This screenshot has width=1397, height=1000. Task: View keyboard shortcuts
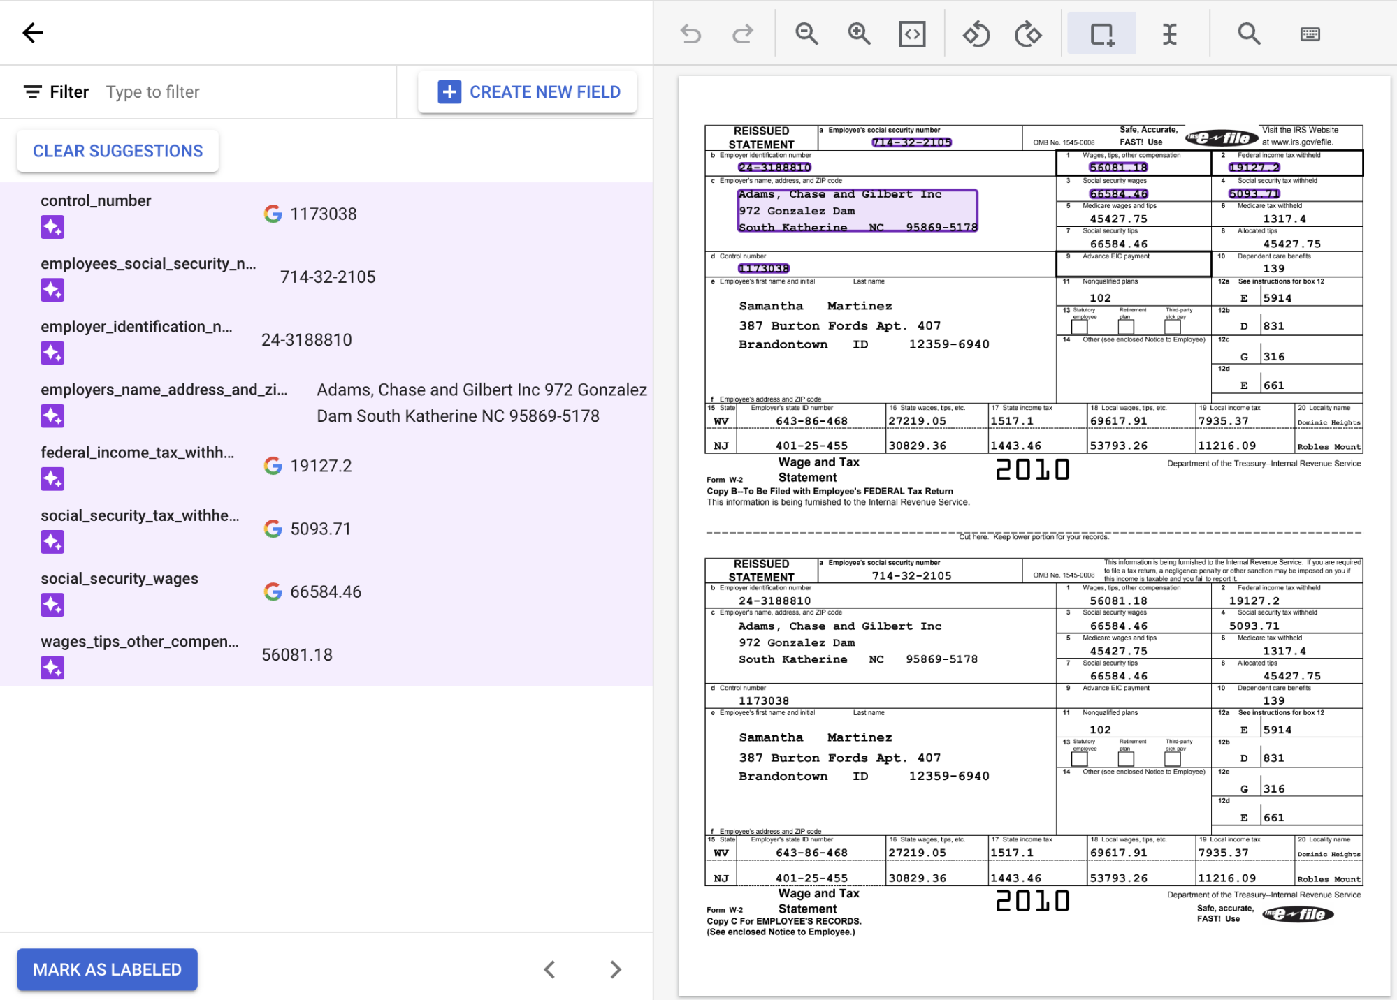[1311, 33]
